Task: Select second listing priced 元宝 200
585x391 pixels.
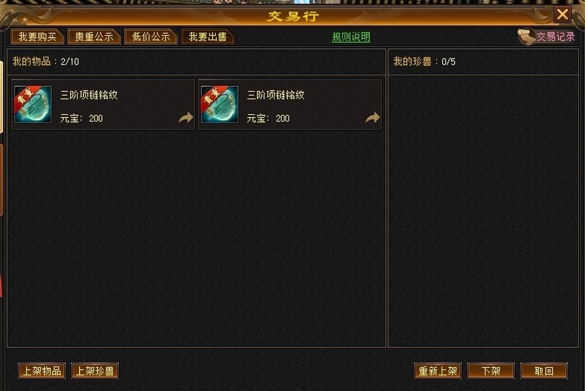Action: [x=290, y=104]
